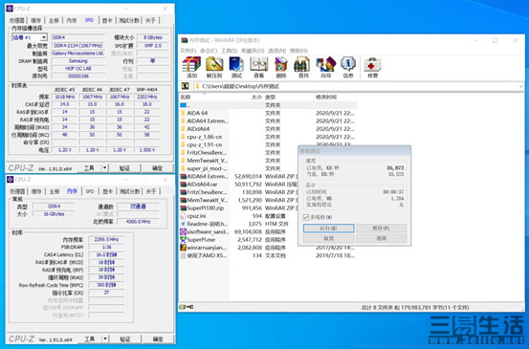Click the WinRAR 解压到 (Extract to) icon
529x349 pixels.
click(x=214, y=67)
